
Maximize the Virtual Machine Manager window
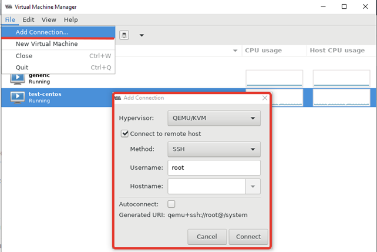(x=344, y=6)
